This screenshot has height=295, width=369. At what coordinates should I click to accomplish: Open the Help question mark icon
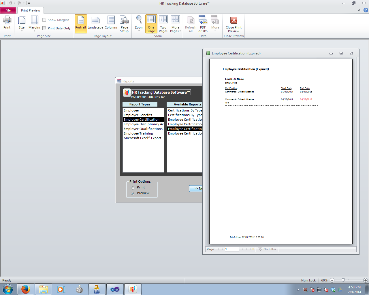point(366,10)
